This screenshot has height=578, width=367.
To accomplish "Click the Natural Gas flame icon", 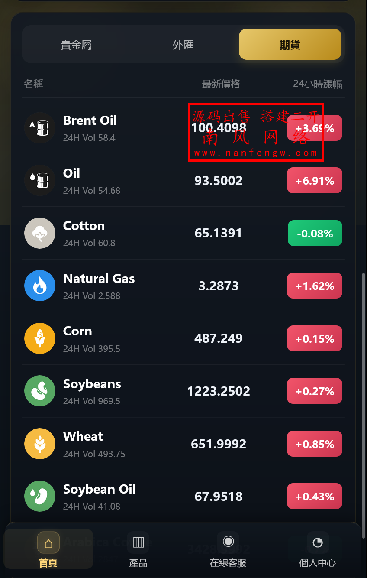I will [x=40, y=286].
